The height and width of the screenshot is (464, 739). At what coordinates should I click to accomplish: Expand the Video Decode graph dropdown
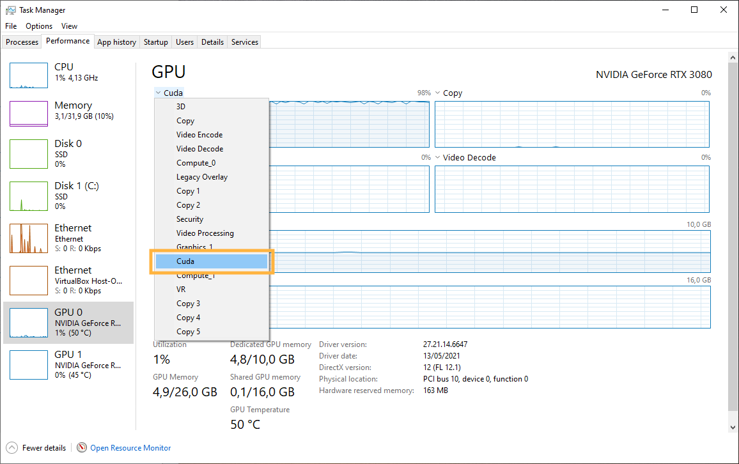point(438,158)
